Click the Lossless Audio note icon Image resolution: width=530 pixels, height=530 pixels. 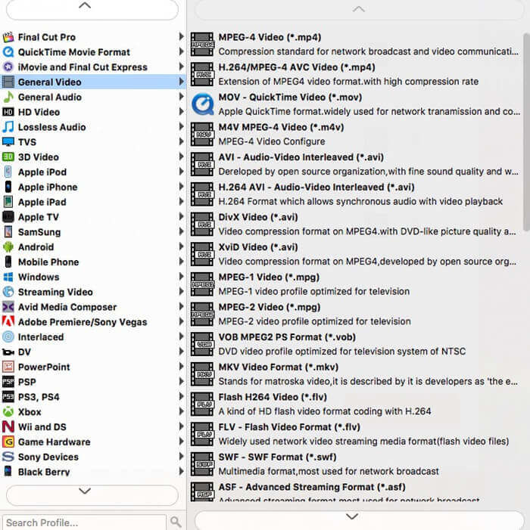click(8, 127)
